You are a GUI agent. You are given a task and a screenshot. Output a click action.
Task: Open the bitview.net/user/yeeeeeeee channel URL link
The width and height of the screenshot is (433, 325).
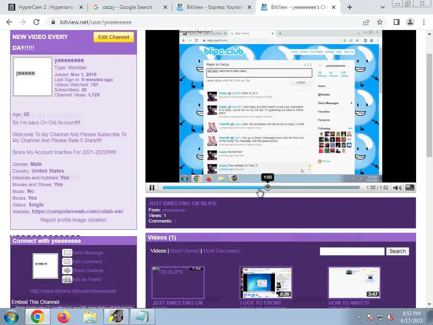pyautogui.click(x=73, y=291)
